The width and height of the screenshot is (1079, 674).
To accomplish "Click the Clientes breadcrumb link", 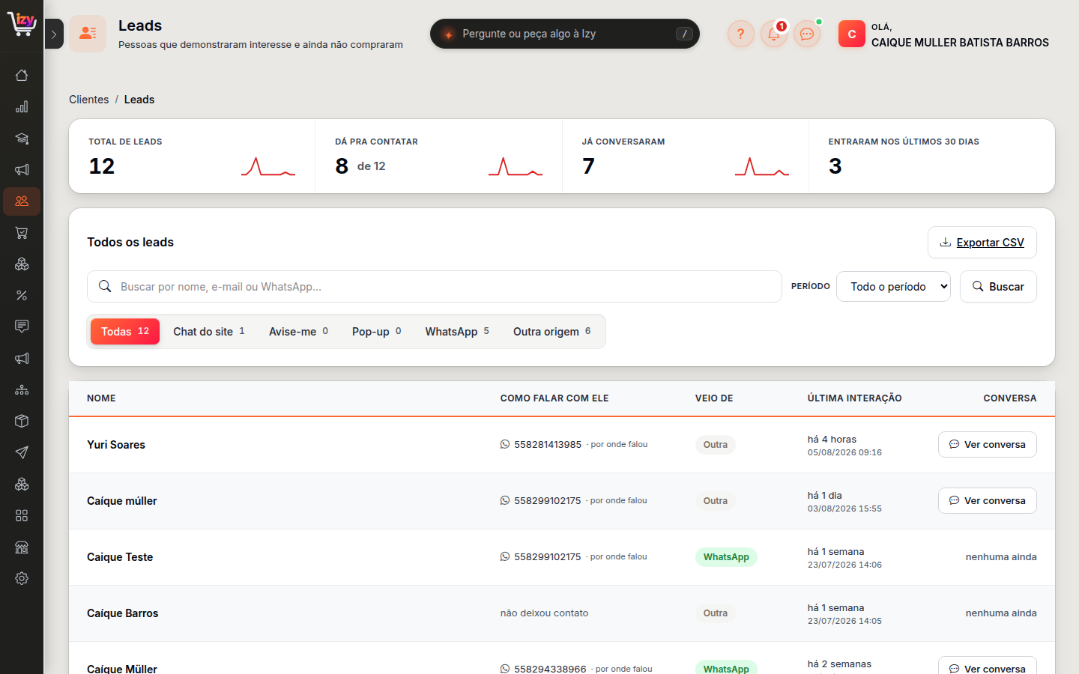I will pyautogui.click(x=88, y=100).
